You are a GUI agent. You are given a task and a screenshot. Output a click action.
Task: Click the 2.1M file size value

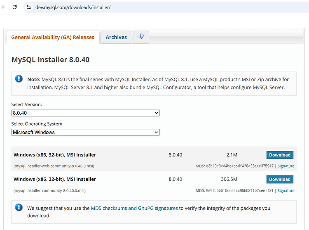tap(232, 155)
